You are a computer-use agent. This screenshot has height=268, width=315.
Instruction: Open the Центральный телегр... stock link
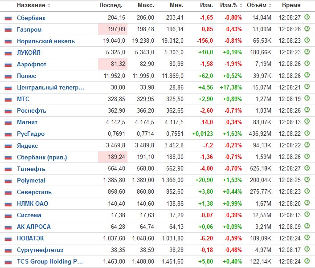[x=50, y=88]
